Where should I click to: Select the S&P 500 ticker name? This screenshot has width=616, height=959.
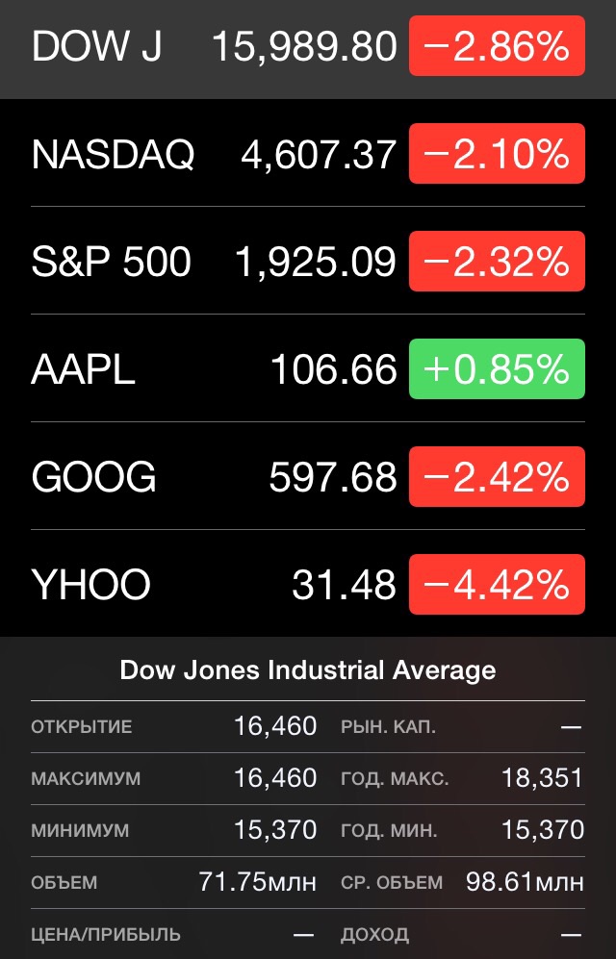111,262
